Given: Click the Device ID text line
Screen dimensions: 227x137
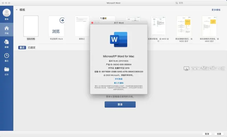Looking at the screenshot, I should click(119, 72).
